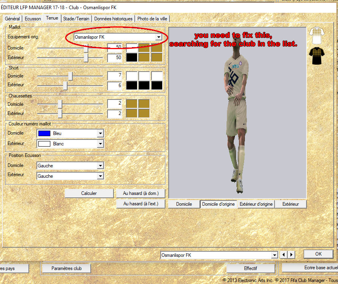The image size is (338, 284).
Task: Open the Photo de la ville tab
Action: (x=152, y=19)
